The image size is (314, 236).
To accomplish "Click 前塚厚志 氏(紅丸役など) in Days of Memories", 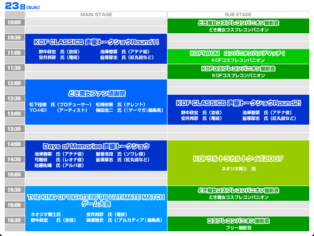I will click(x=123, y=160).
